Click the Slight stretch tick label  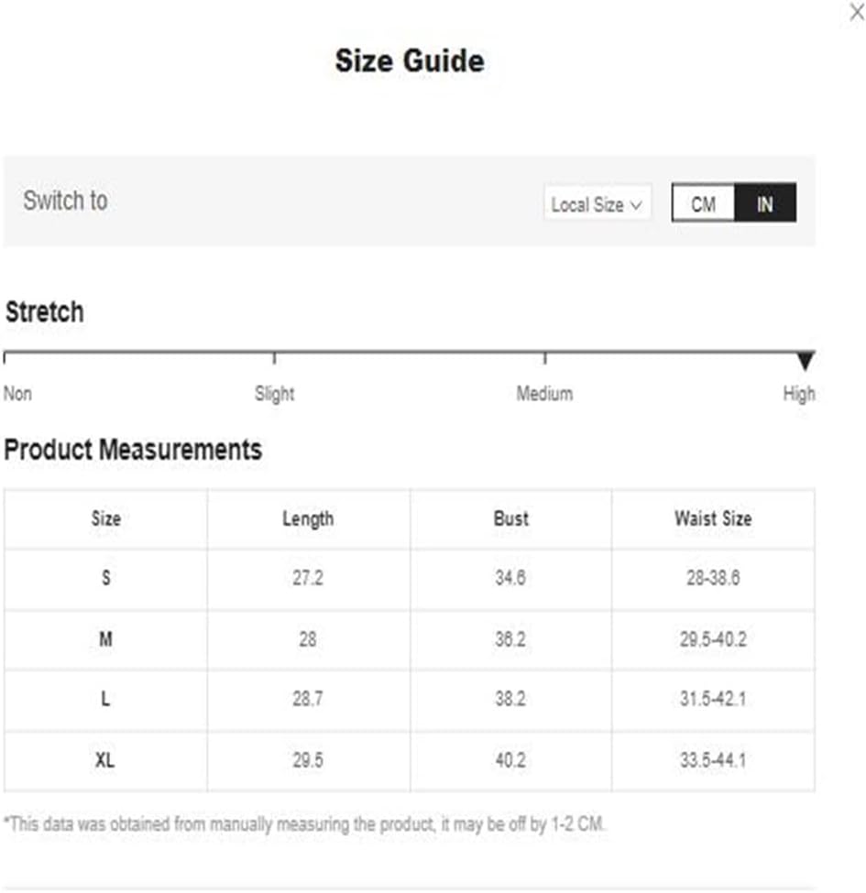pos(274,393)
